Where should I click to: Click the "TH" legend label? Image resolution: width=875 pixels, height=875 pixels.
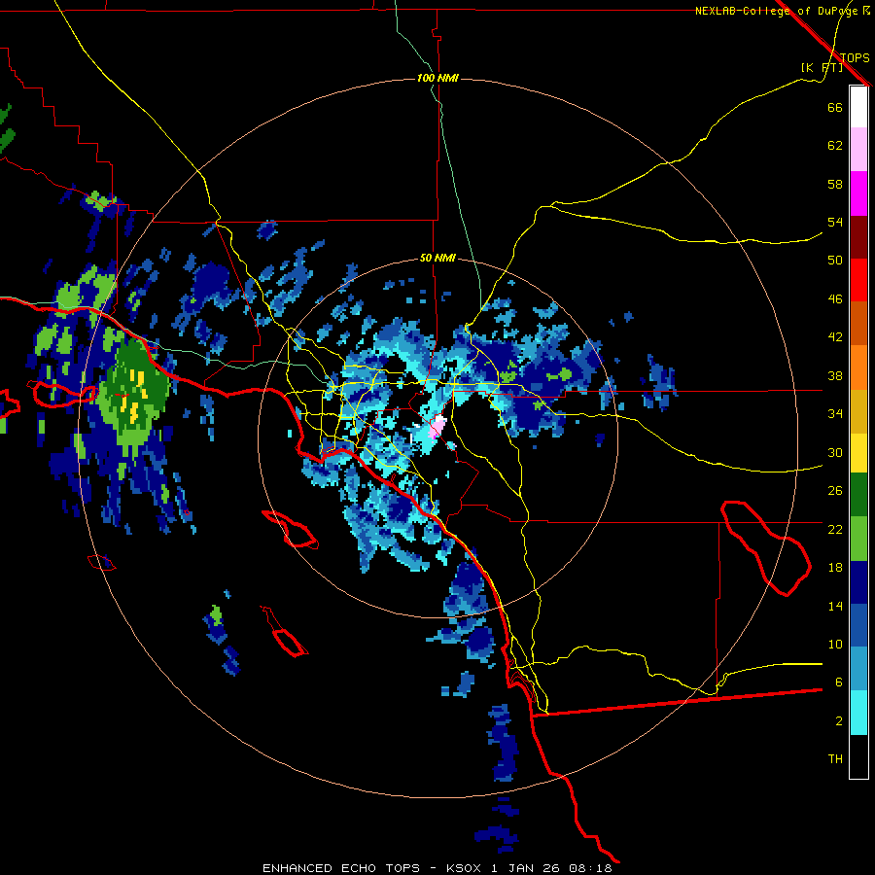835,758
